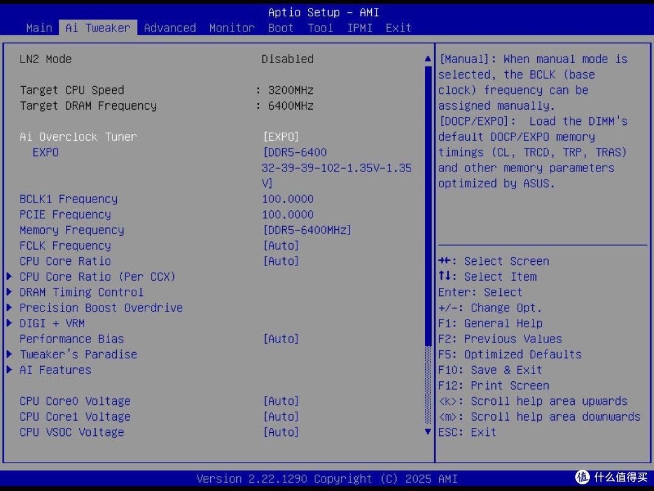
Task: Select the Exit tab
Action: (x=398, y=28)
